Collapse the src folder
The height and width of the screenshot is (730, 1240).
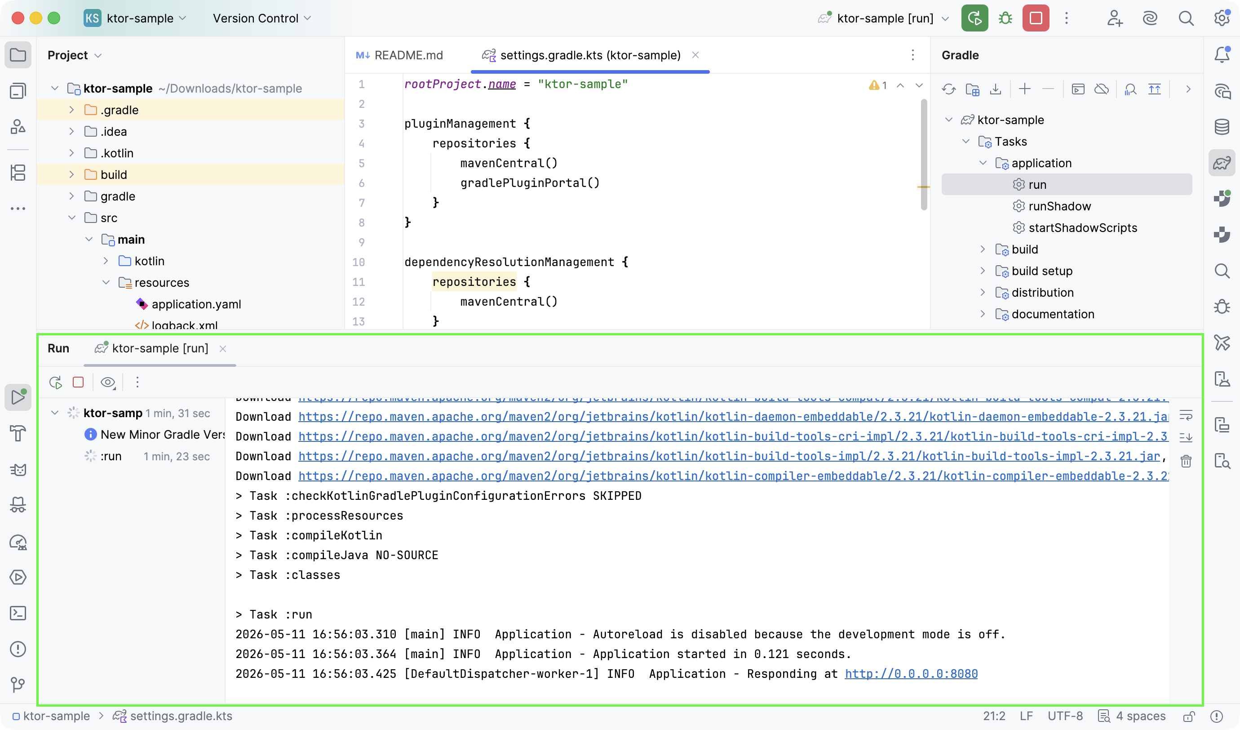point(71,218)
